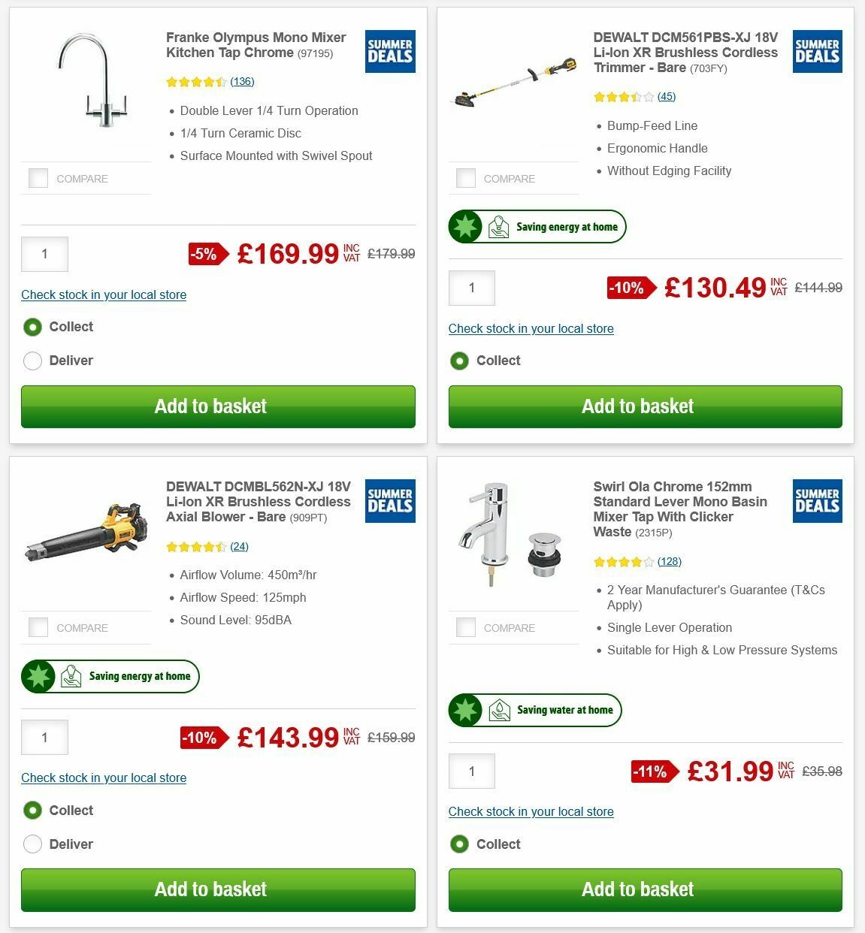
Task: Click Check stock for the DEWALT trimmer
Action: tap(531, 328)
